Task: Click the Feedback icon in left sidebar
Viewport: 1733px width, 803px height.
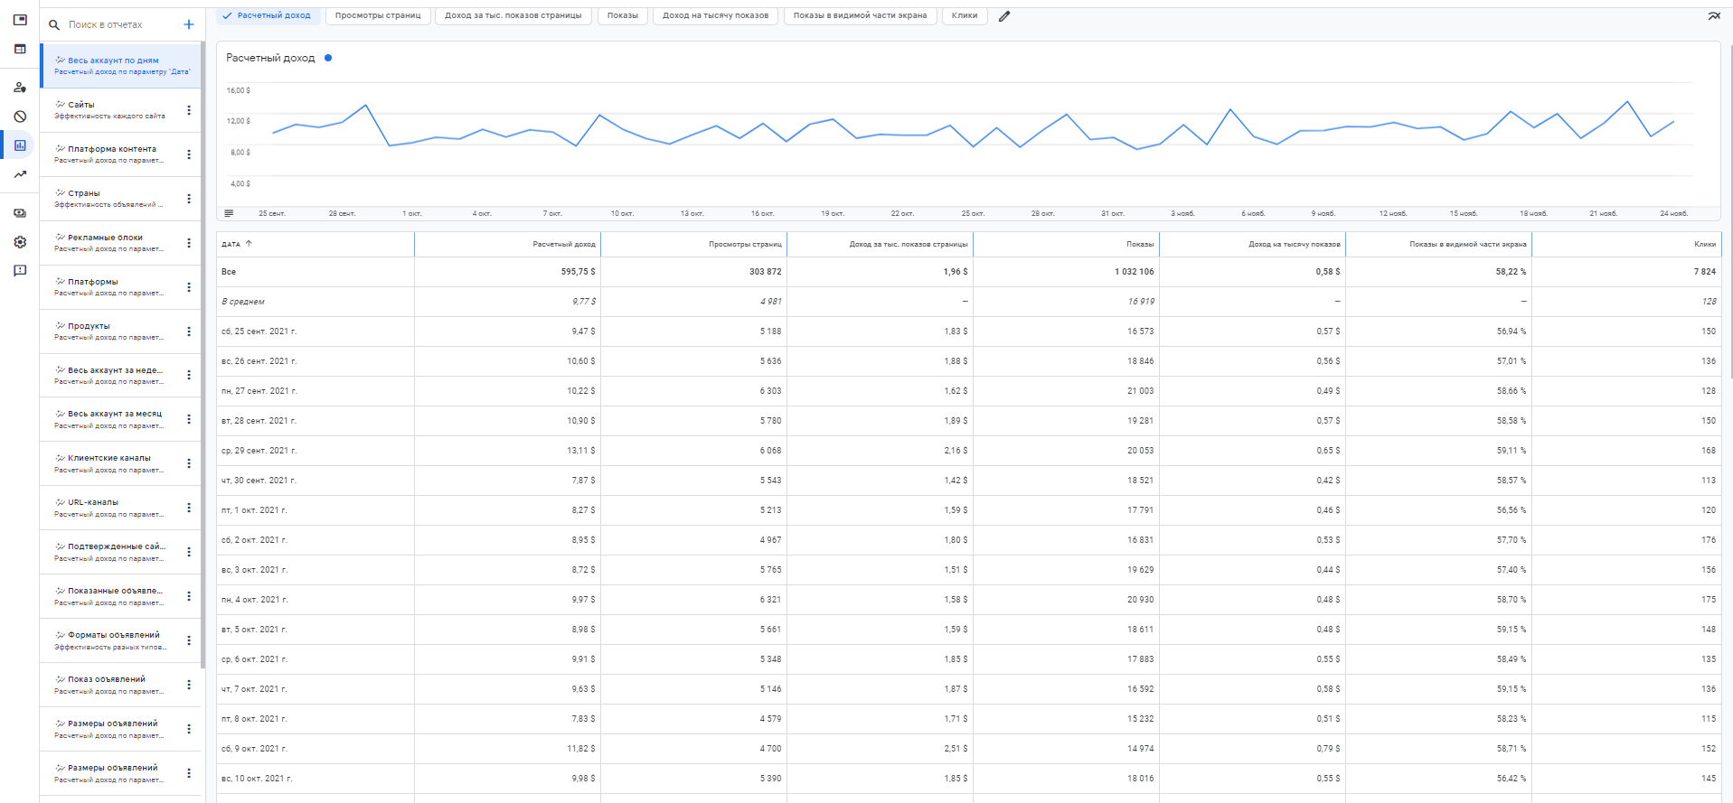Action: tap(20, 271)
